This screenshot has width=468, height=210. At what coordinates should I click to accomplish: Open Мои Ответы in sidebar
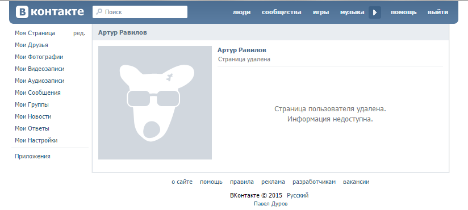[32, 129]
